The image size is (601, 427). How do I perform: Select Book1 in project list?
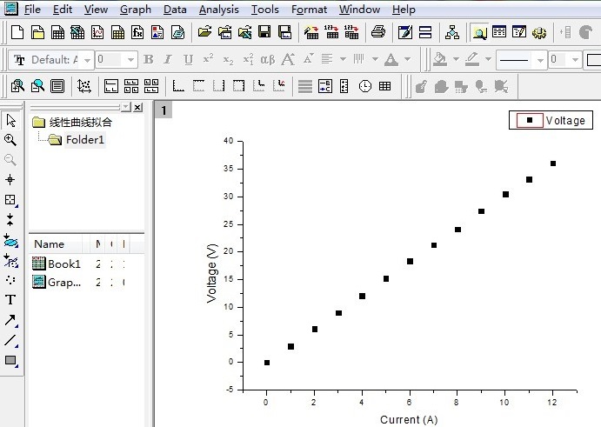click(64, 264)
